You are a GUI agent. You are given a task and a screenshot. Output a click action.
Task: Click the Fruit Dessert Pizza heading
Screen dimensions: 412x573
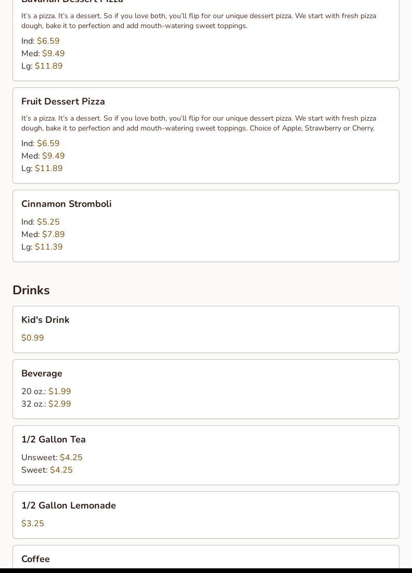pos(63,101)
